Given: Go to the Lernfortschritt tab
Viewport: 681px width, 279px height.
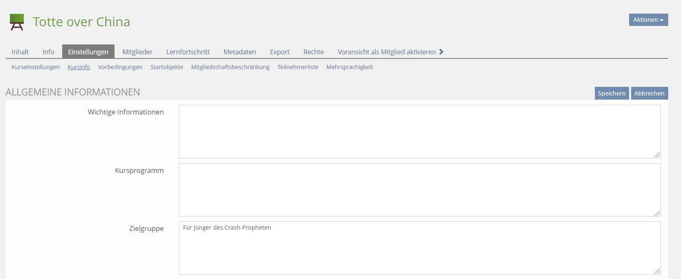Looking at the screenshot, I should pyautogui.click(x=188, y=52).
